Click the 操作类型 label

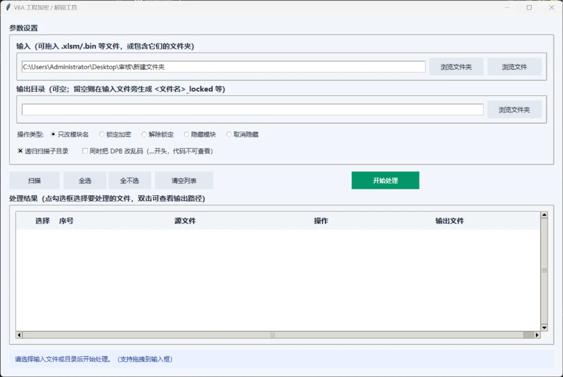pyautogui.click(x=30, y=135)
